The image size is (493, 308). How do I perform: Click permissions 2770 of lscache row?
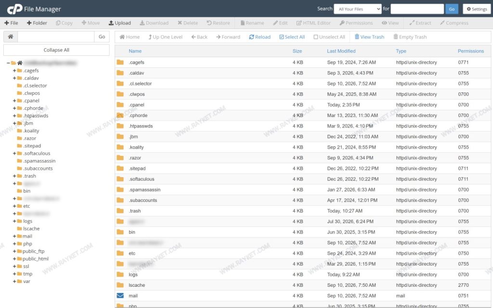[x=463, y=285]
